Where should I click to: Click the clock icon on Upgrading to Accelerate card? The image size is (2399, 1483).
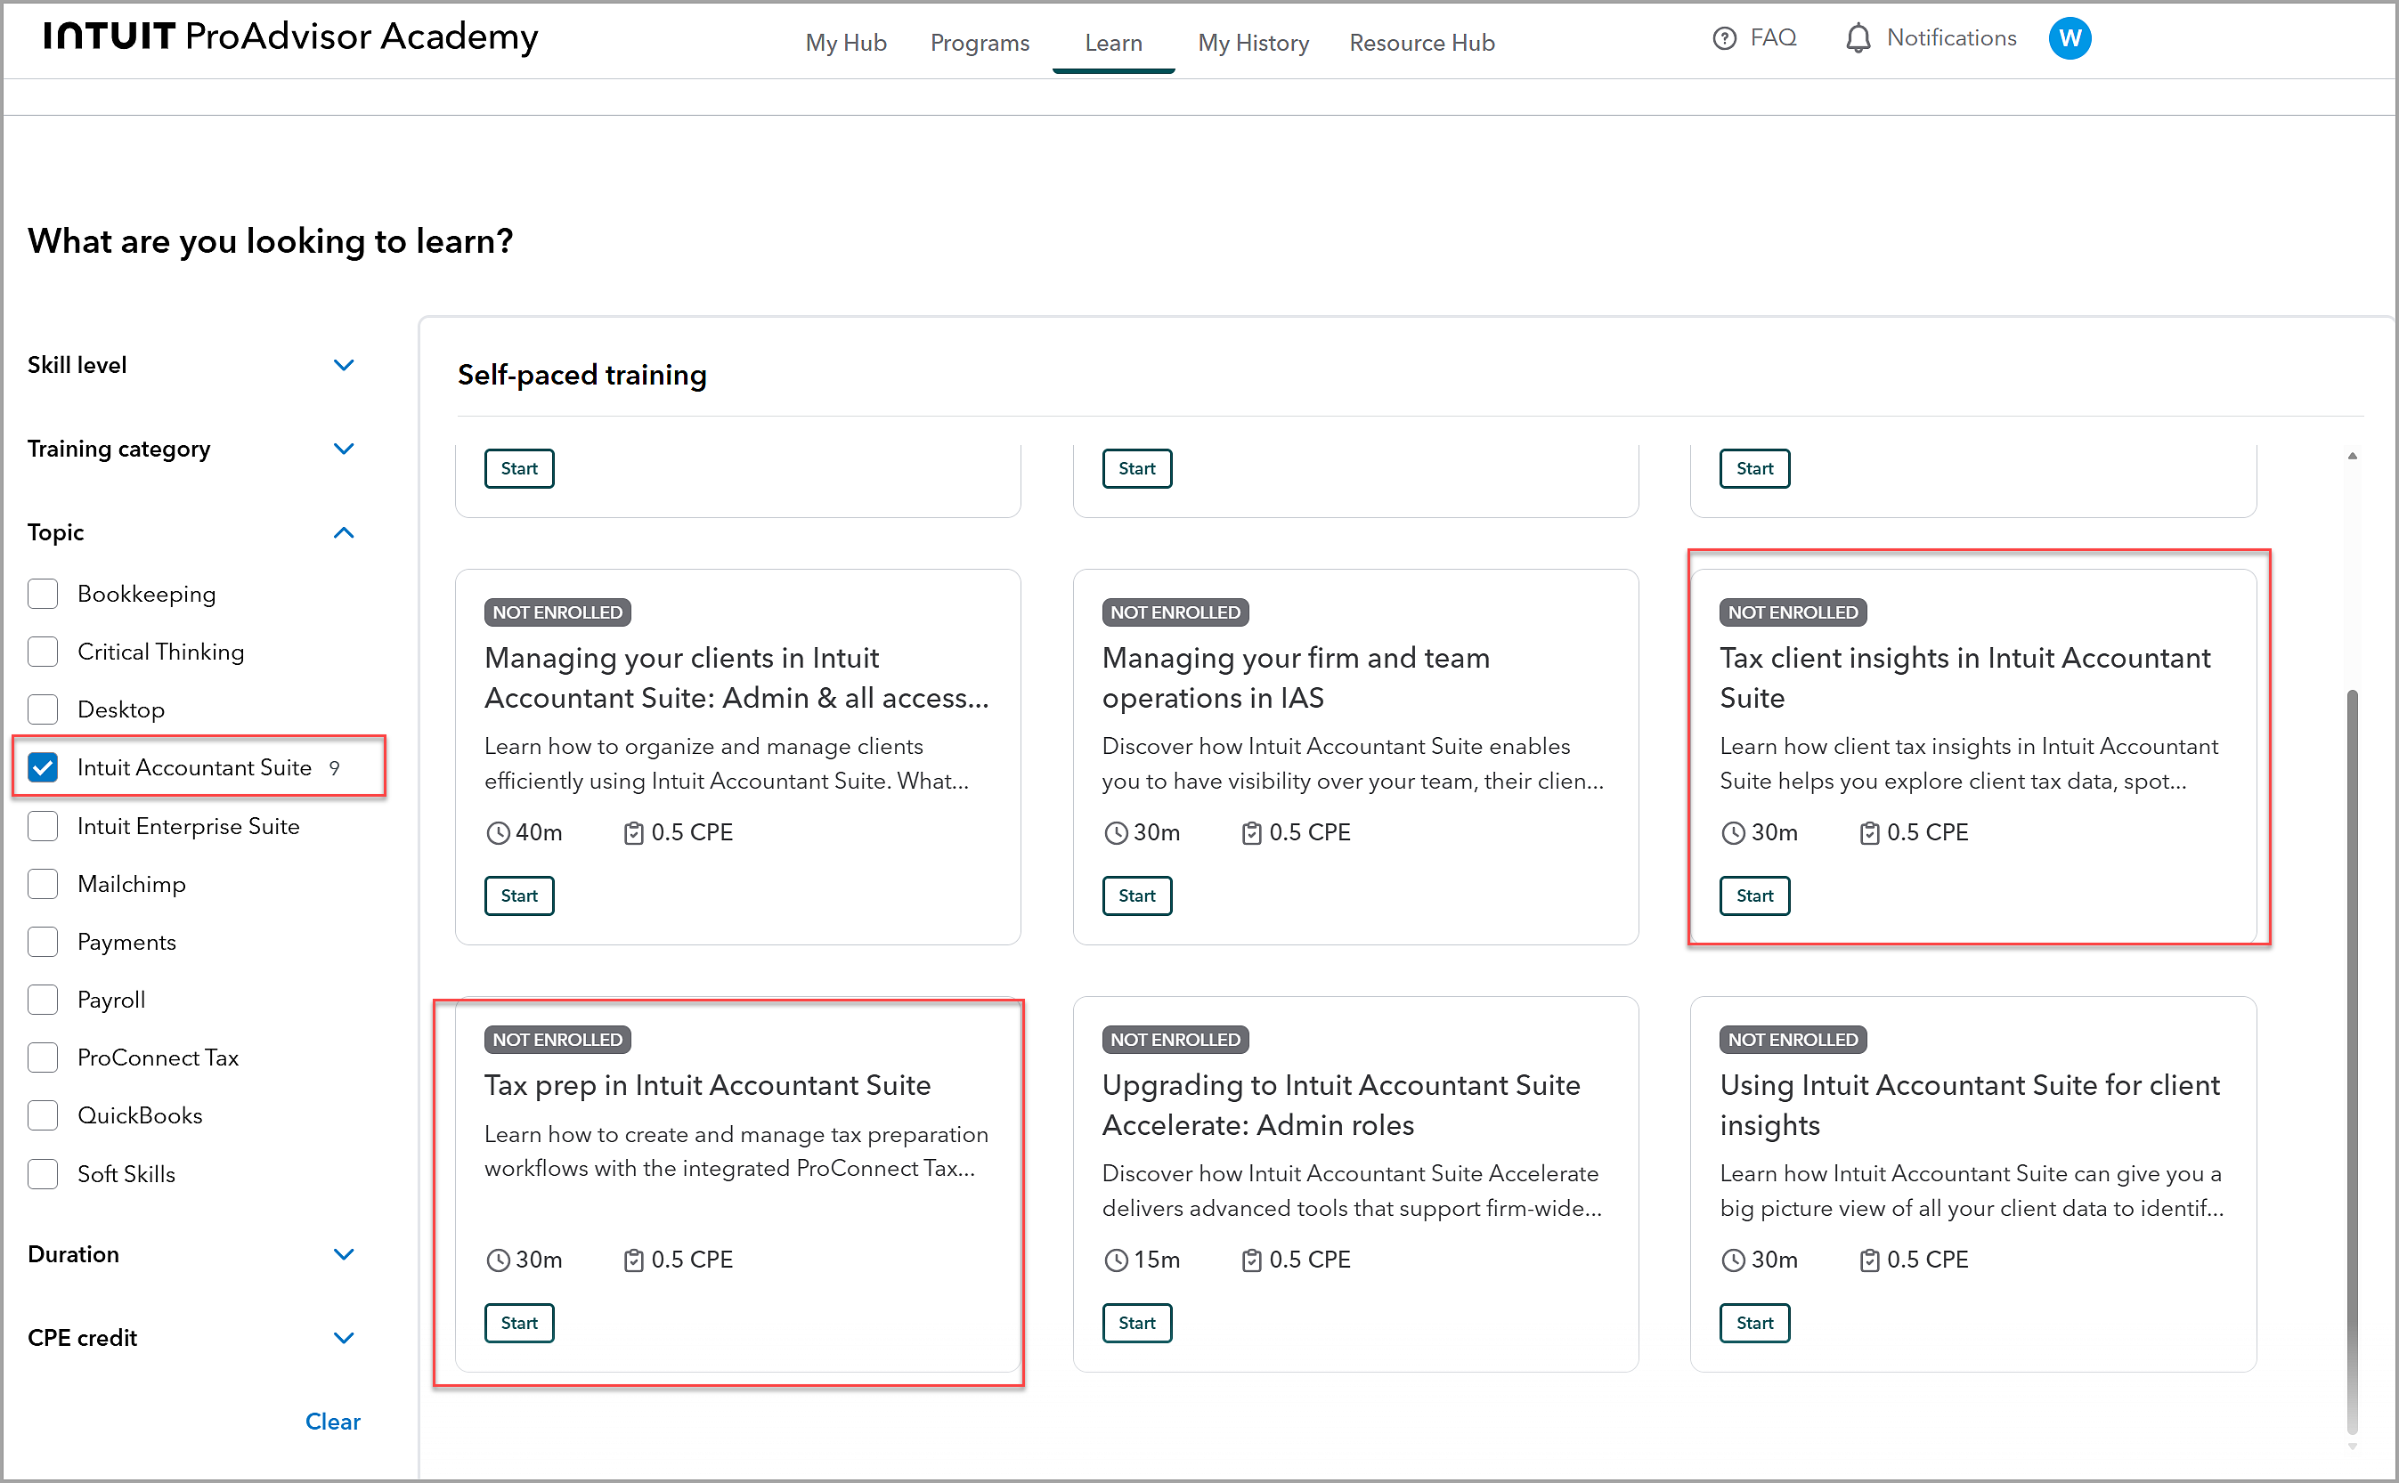point(1116,1260)
